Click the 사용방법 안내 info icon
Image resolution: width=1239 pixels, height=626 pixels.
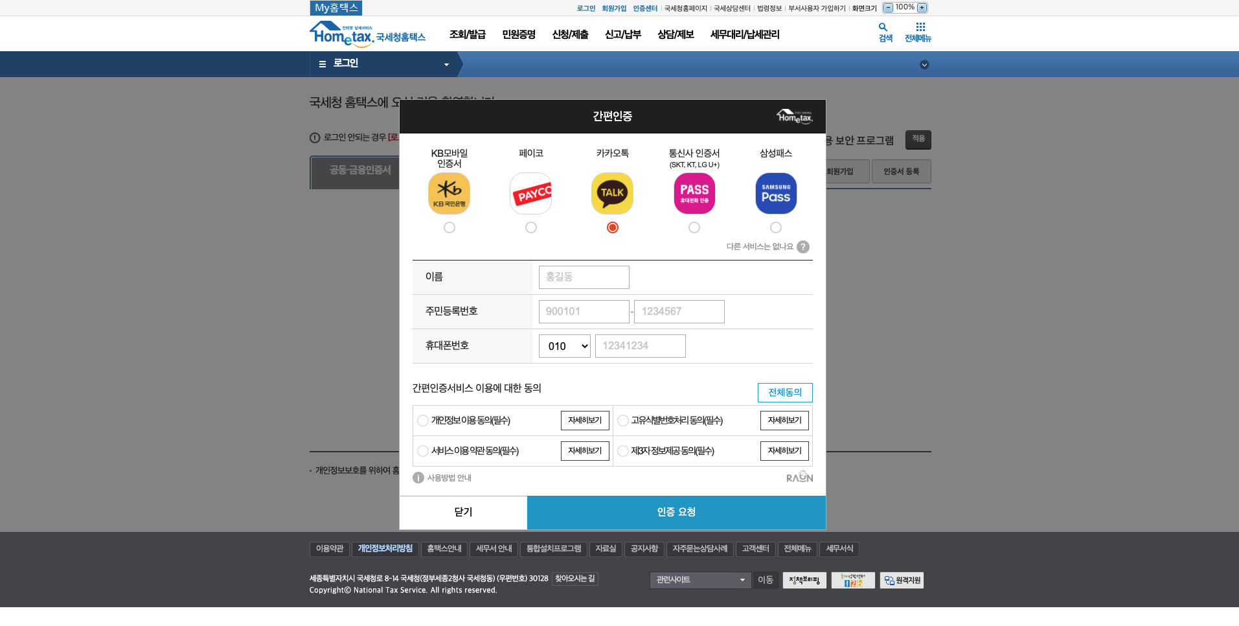[418, 478]
